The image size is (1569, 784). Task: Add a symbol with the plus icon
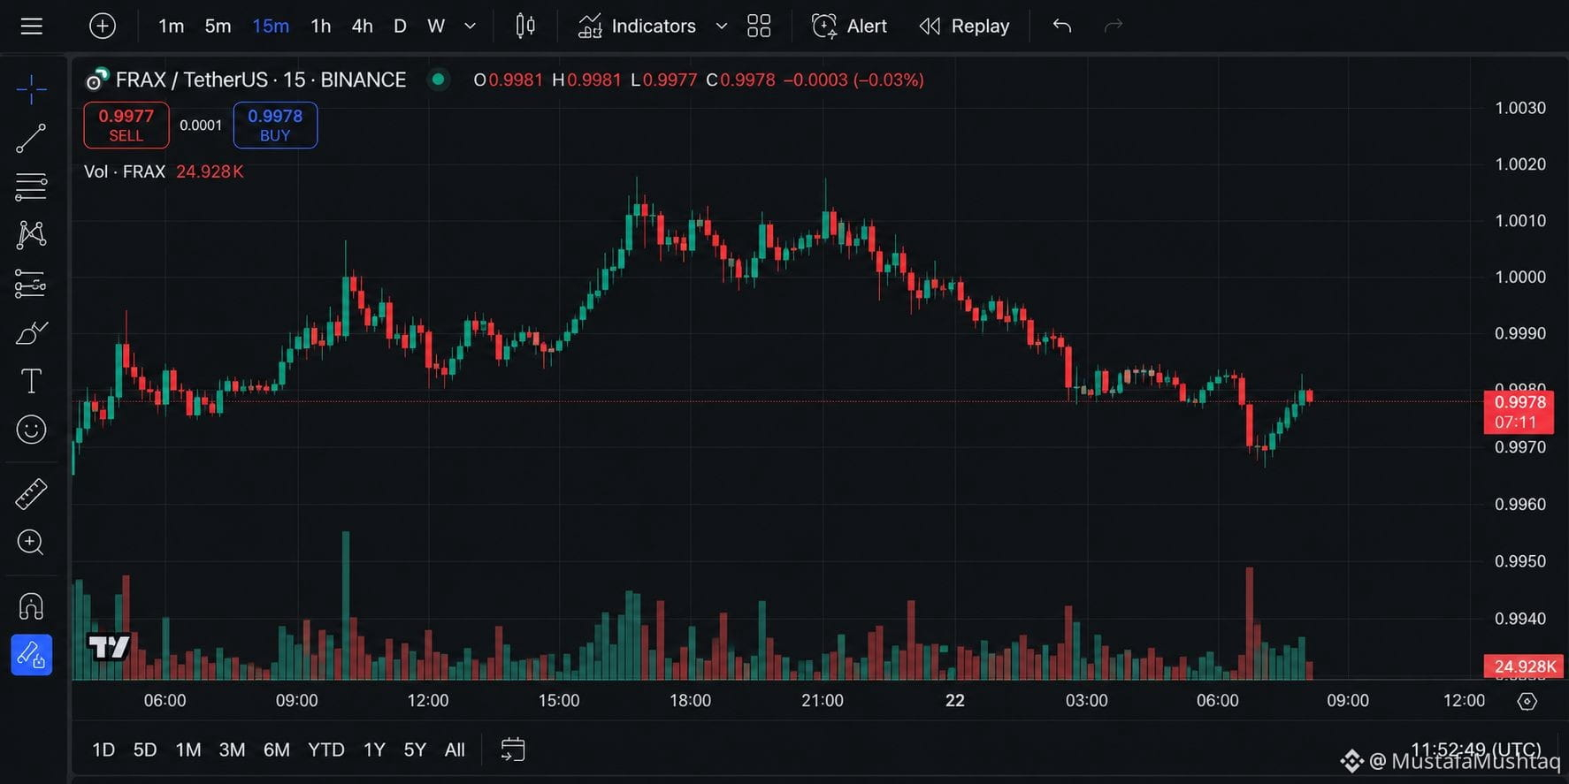pos(103,26)
